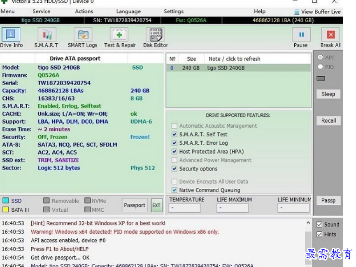Viewport: 356px width, 267px height.
Task: Toggle the Hints checkbox
Action: pos(319,234)
